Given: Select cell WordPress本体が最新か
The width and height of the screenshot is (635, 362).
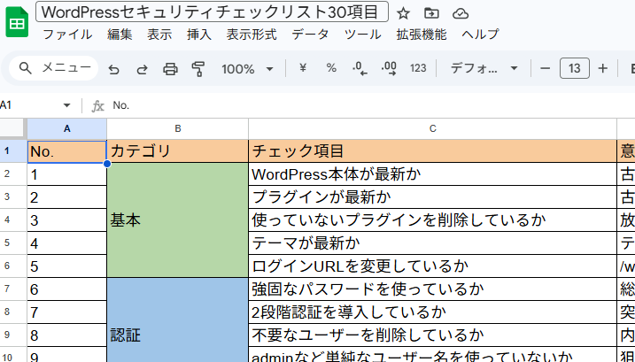Looking at the screenshot, I should [432, 174].
